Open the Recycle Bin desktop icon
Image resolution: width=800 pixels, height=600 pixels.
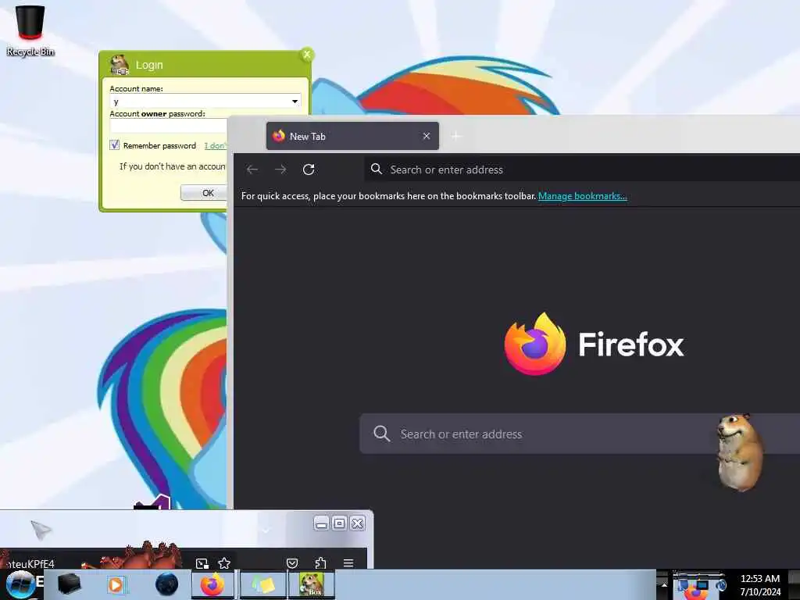[30, 30]
